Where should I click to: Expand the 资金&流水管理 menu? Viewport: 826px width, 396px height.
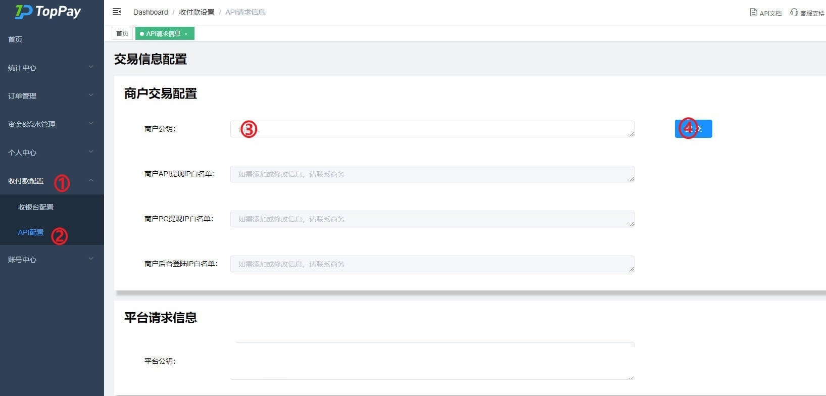[52, 124]
